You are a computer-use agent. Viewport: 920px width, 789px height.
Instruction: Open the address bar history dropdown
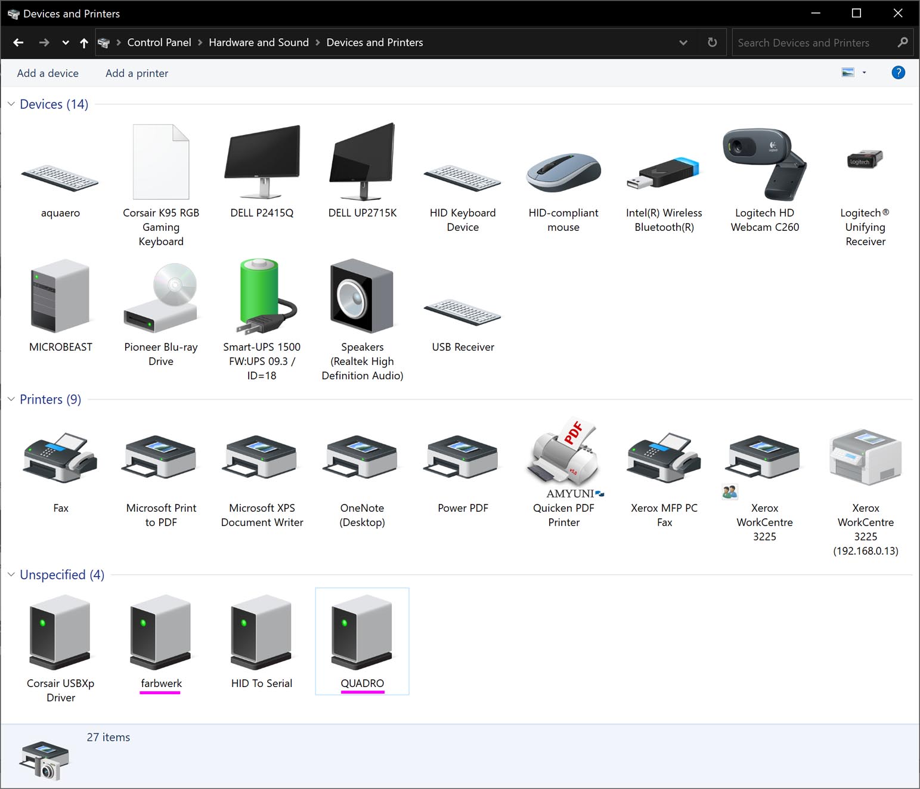pyautogui.click(x=683, y=43)
